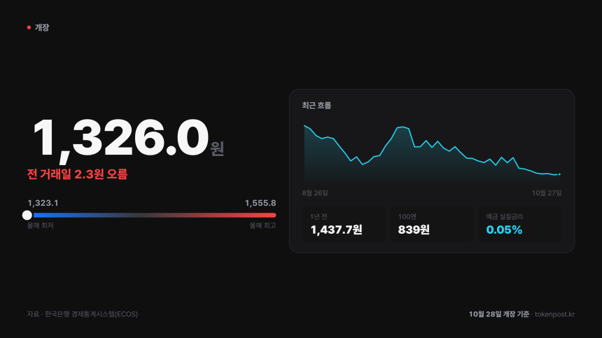Image resolution: width=602 pixels, height=338 pixels.
Task: Click the red text 전 거래일 2.3원 오름
Action: 77,174
